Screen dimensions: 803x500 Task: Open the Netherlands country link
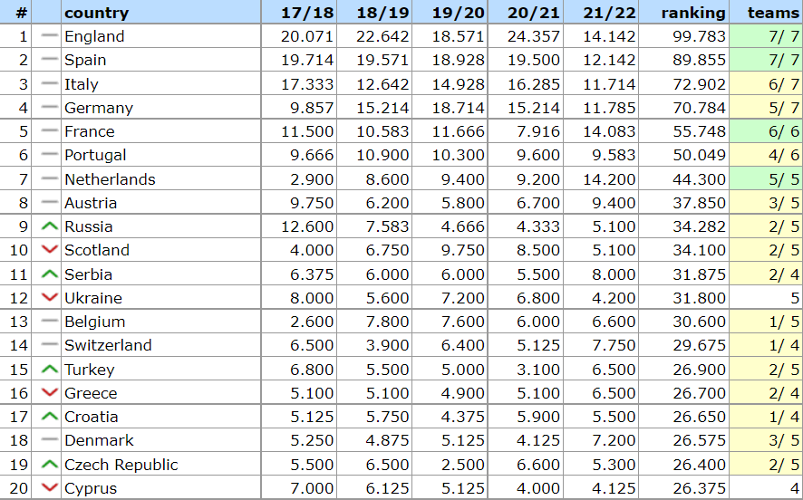[x=110, y=179]
